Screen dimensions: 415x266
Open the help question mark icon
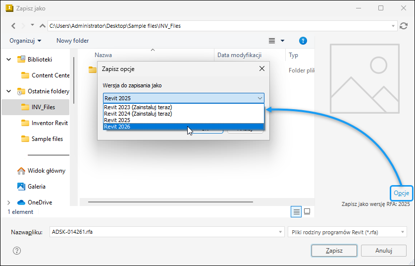[x=17, y=251]
